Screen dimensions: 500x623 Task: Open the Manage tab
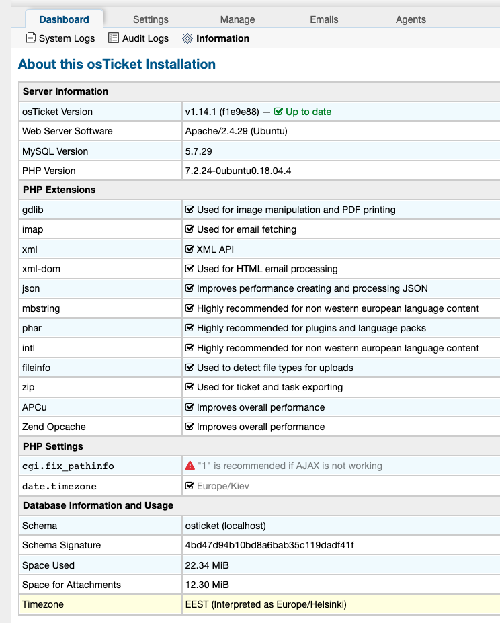click(x=237, y=19)
